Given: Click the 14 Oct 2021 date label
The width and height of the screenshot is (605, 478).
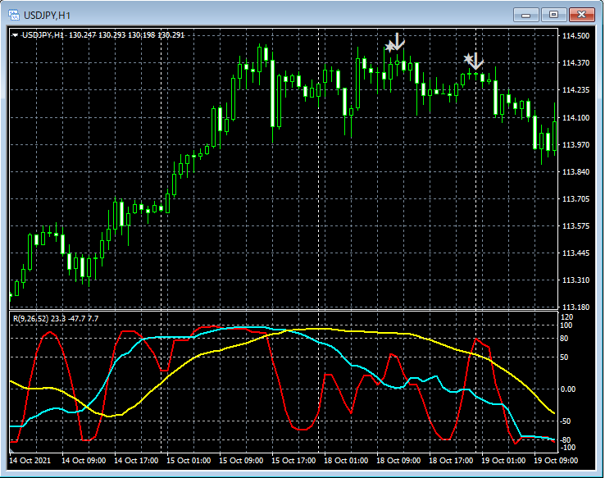Looking at the screenshot, I should click(x=31, y=461).
